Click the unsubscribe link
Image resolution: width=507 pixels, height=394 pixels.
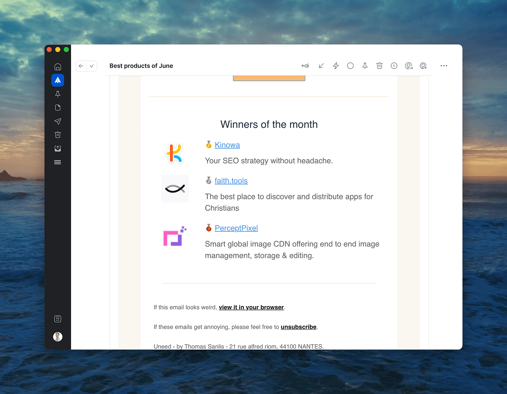[299, 327]
